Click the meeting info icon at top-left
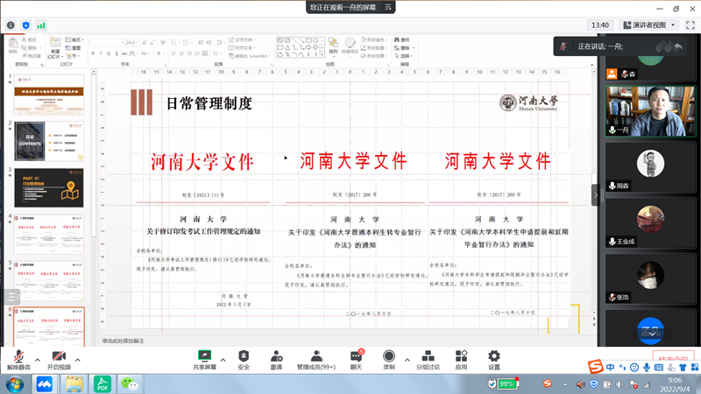701x394 pixels. [x=11, y=25]
